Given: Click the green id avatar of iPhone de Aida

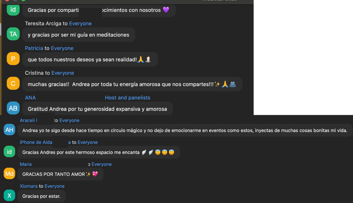Looking at the screenshot, I should click(9, 152).
